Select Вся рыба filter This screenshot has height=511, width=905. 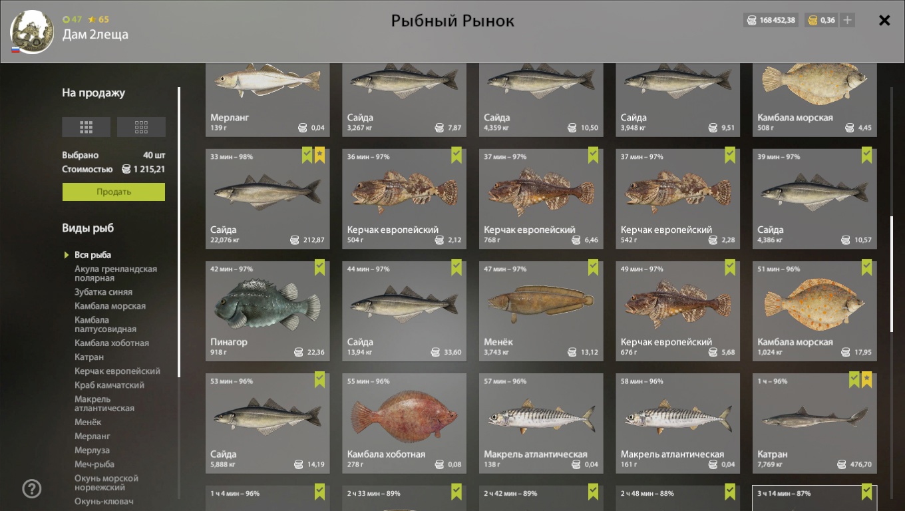coord(92,255)
